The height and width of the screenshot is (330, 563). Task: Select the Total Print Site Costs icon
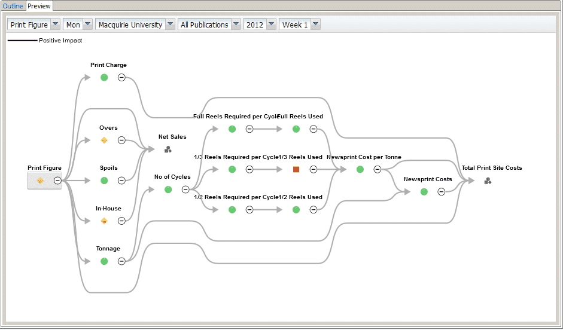click(488, 181)
